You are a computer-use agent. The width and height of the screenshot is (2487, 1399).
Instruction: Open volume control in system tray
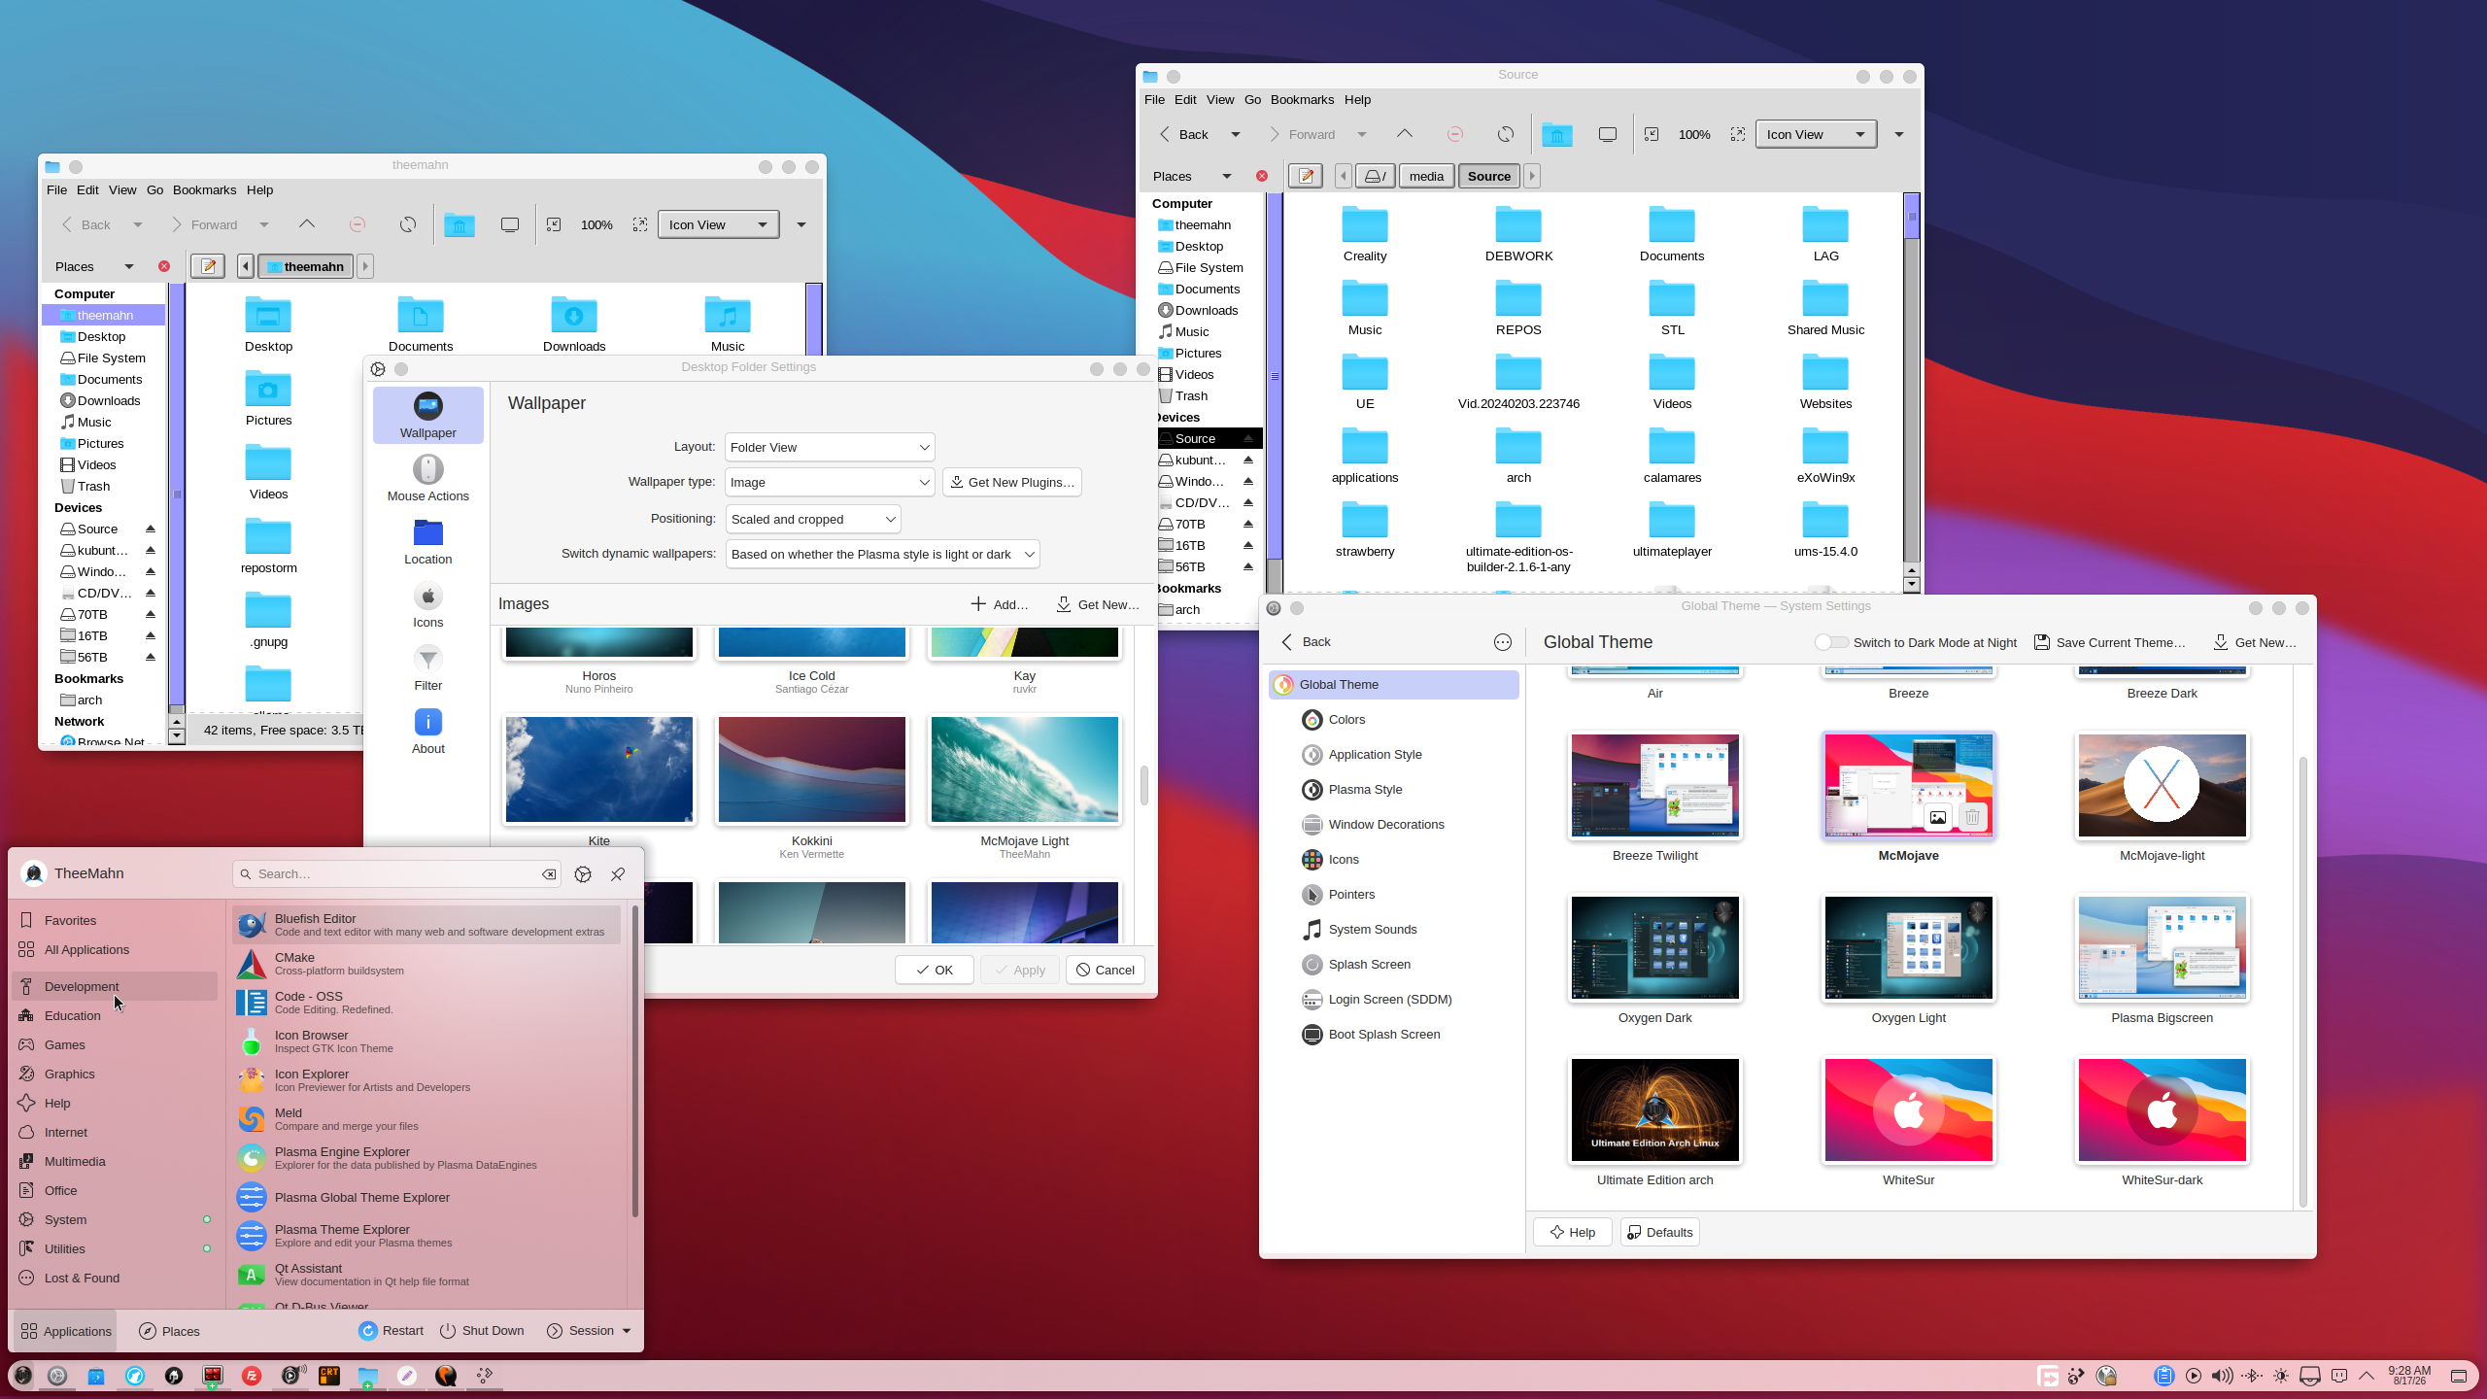click(2222, 1376)
